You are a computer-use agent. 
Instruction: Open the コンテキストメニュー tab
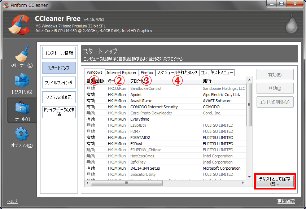[x=217, y=73]
